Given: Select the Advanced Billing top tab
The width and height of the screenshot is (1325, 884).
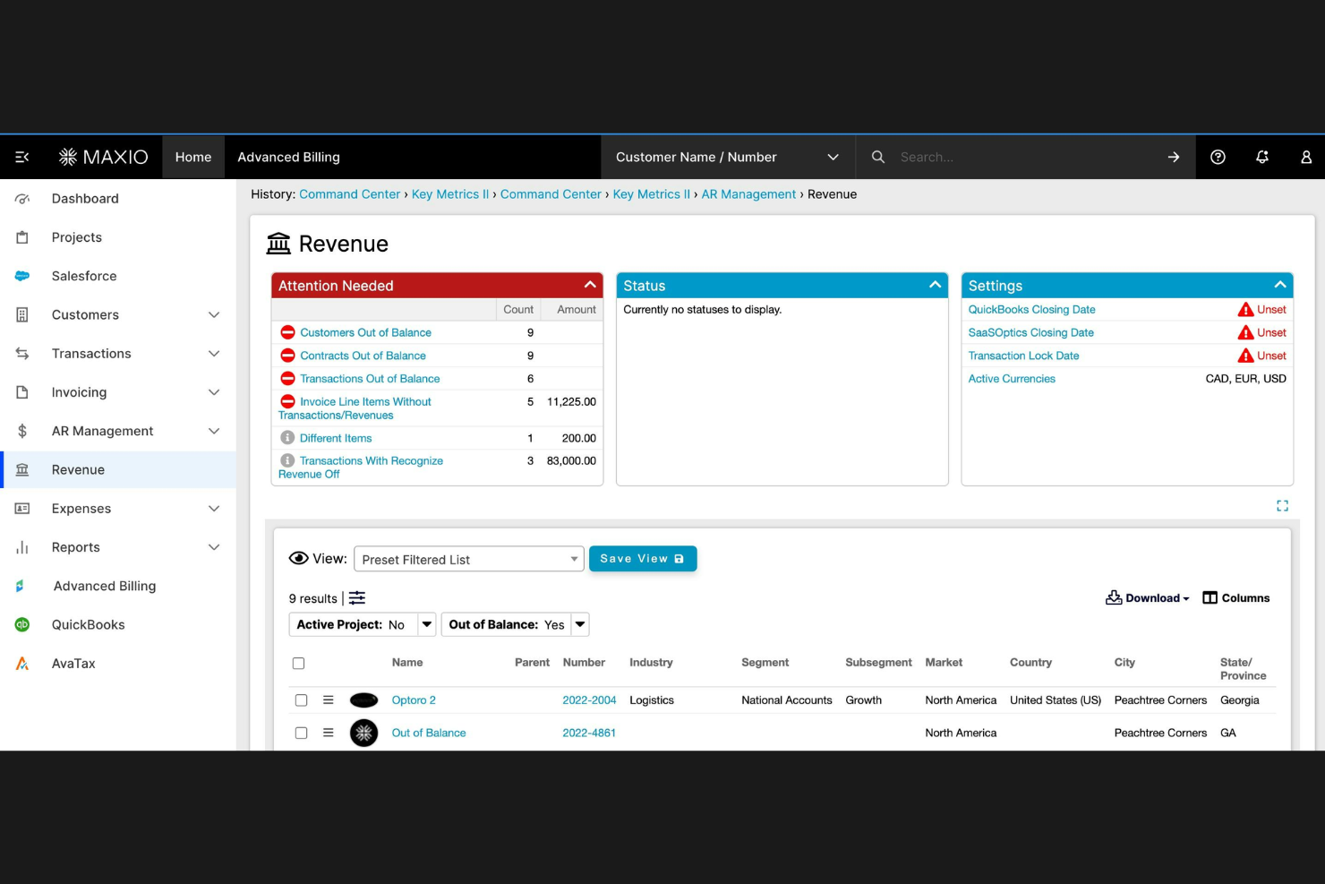Looking at the screenshot, I should 288,157.
